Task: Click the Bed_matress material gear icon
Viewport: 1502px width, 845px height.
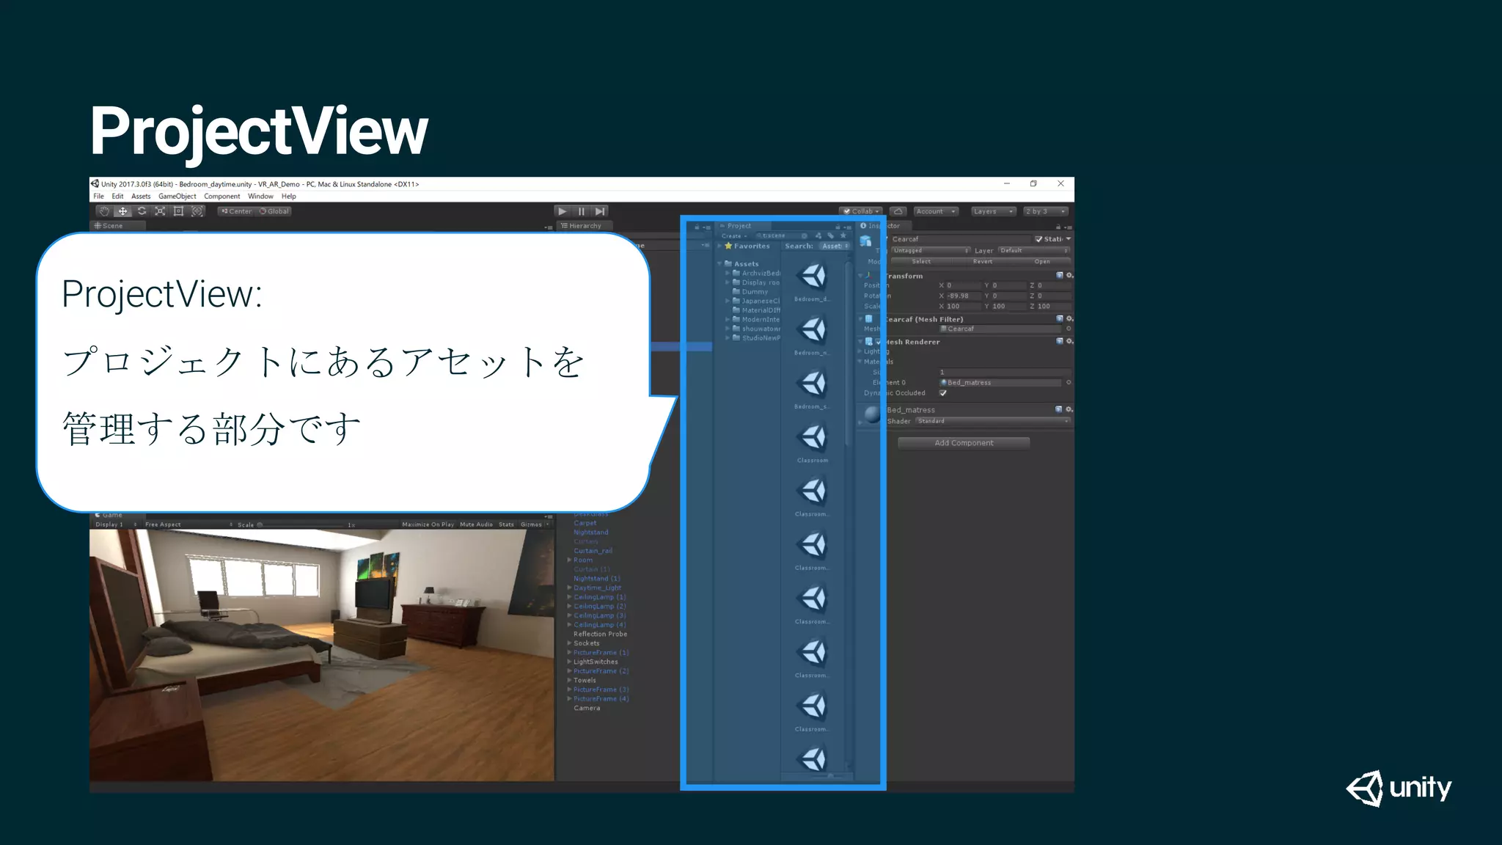Action: click(1069, 409)
